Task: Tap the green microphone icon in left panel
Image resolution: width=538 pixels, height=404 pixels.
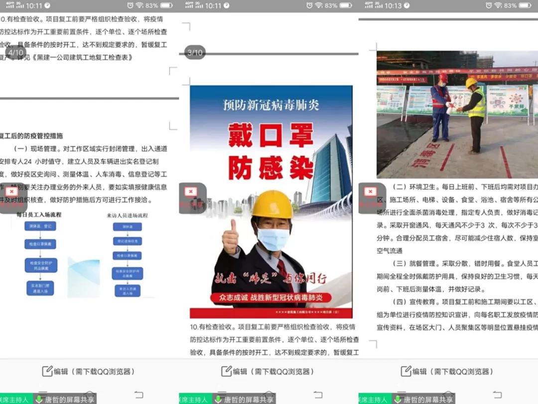Action: (39, 399)
